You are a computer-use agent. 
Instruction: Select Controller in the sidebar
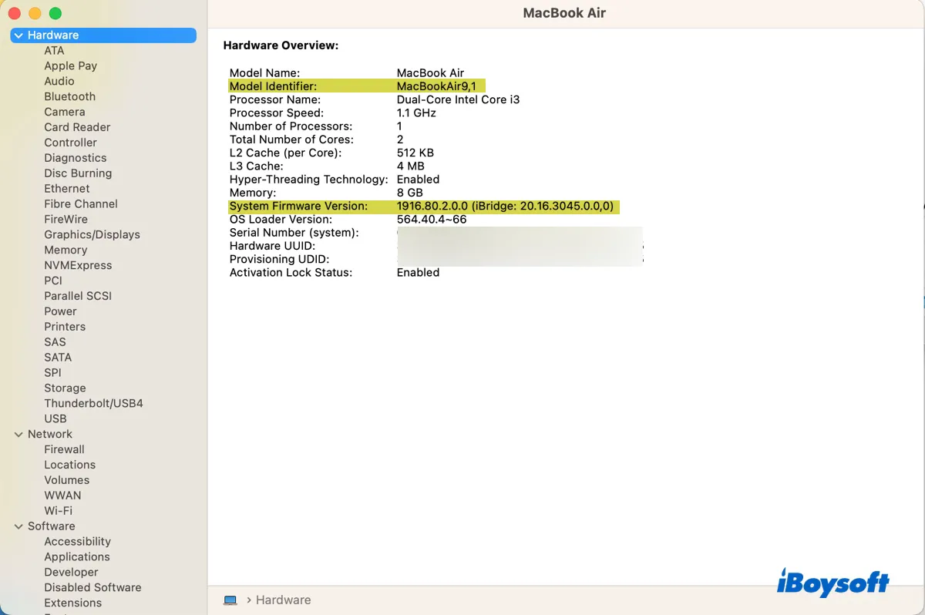tap(70, 143)
